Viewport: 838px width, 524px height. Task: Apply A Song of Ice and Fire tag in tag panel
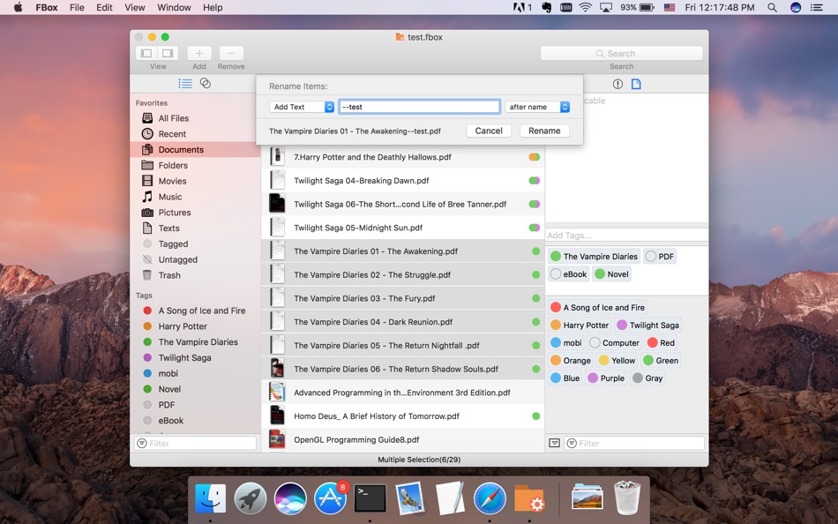point(597,308)
